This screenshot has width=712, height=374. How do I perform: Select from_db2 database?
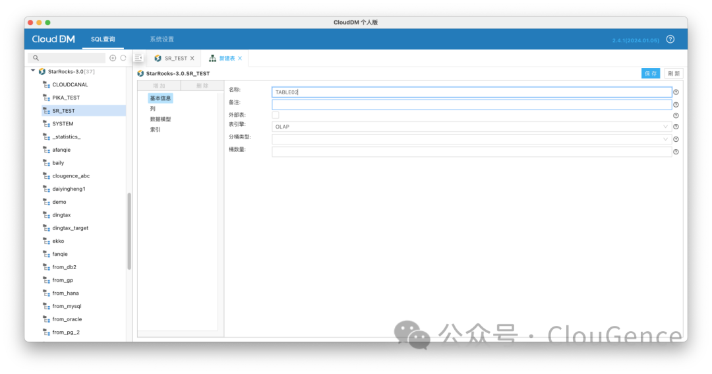point(64,267)
